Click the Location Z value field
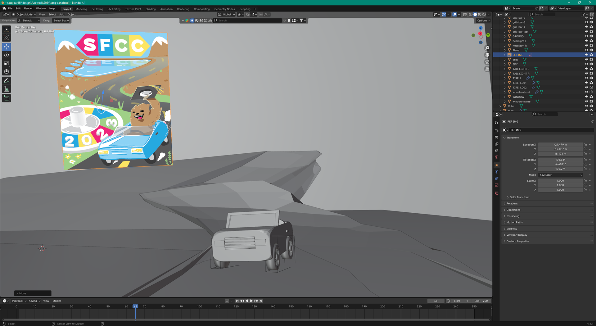Image resolution: width=596 pixels, height=326 pixels. pos(560,154)
